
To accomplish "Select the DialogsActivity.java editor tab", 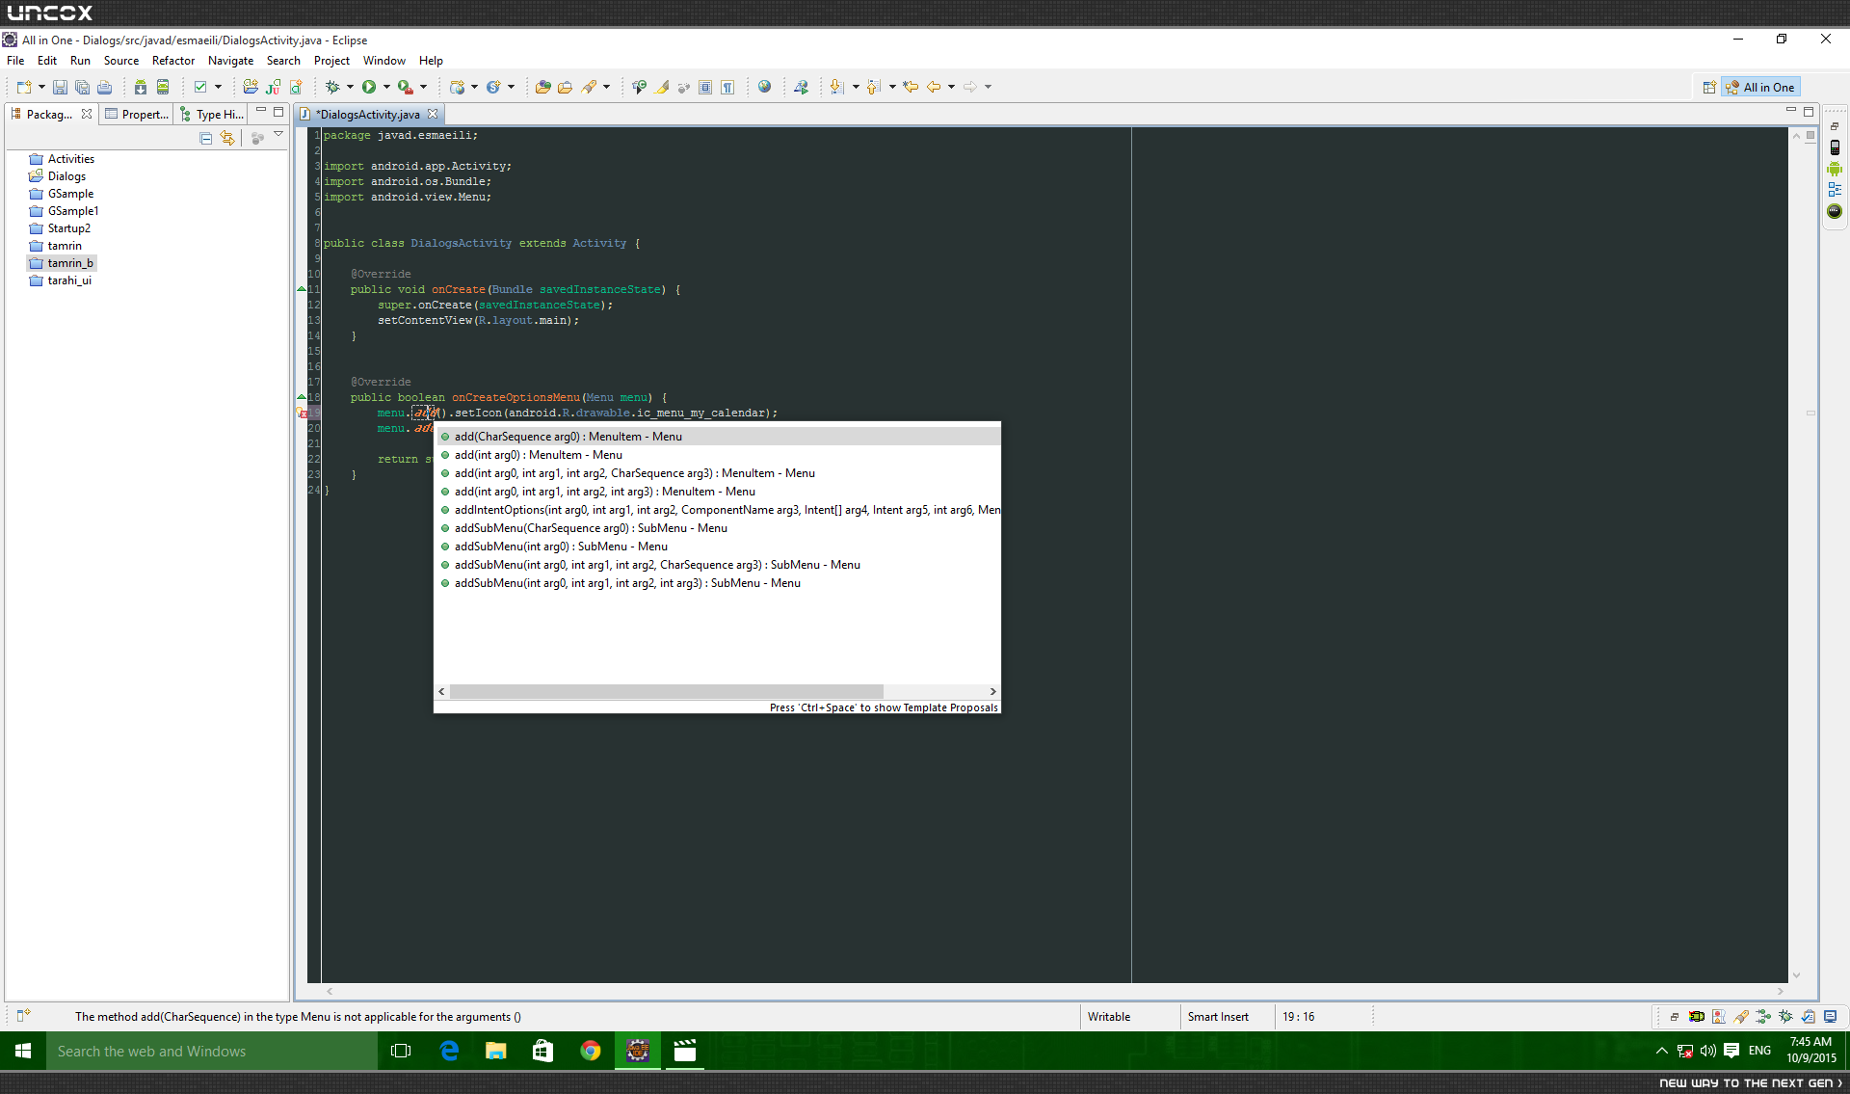I will (x=368, y=114).
